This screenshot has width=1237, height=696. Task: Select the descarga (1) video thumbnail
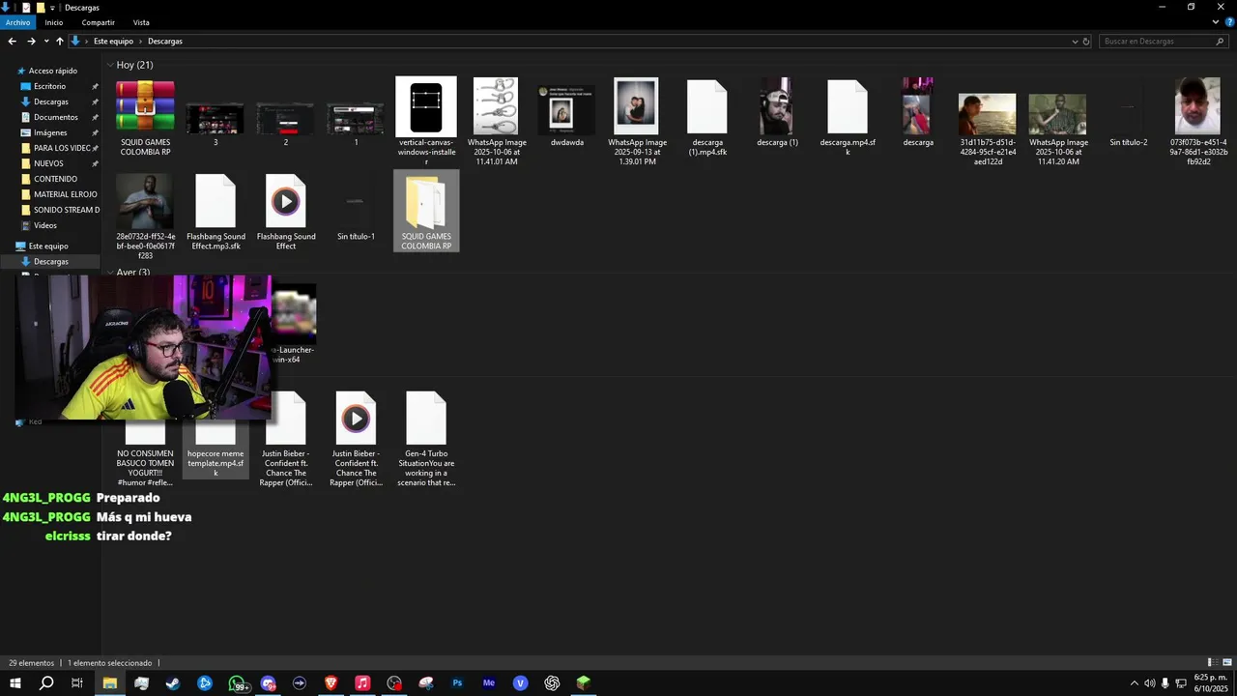[x=777, y=113]
